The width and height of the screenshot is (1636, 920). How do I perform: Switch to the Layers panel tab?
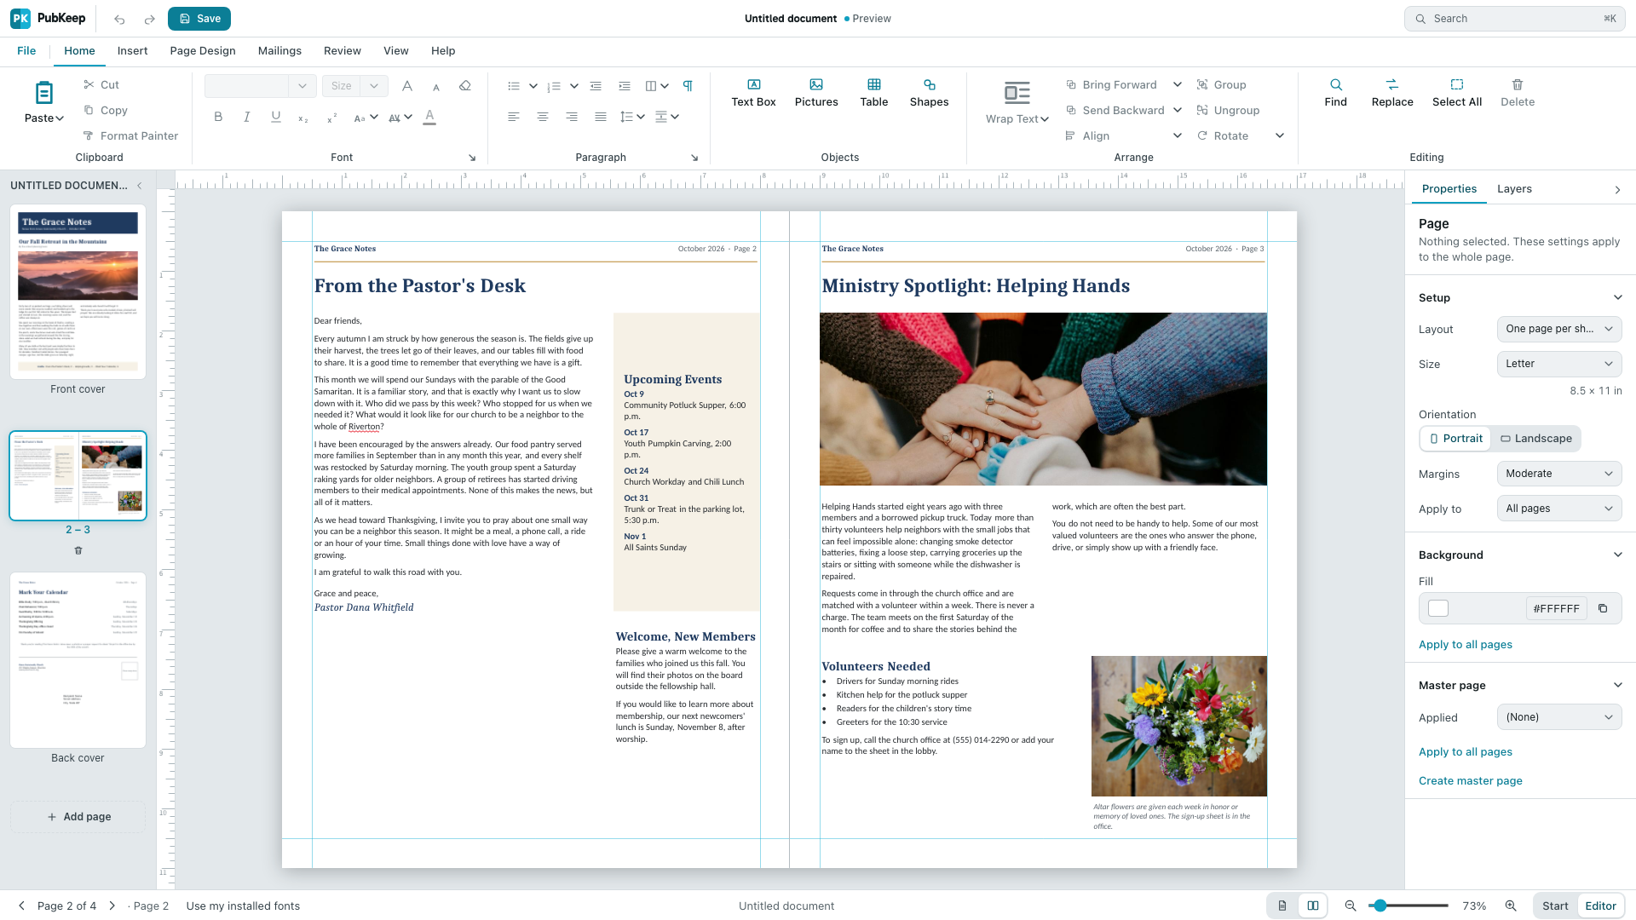coord(1514,189)
